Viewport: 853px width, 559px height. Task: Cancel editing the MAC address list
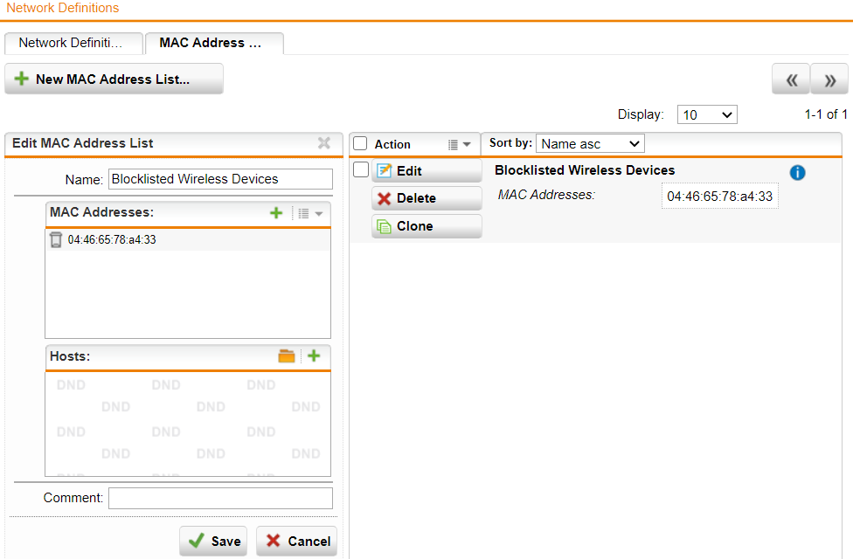(296, 541)
